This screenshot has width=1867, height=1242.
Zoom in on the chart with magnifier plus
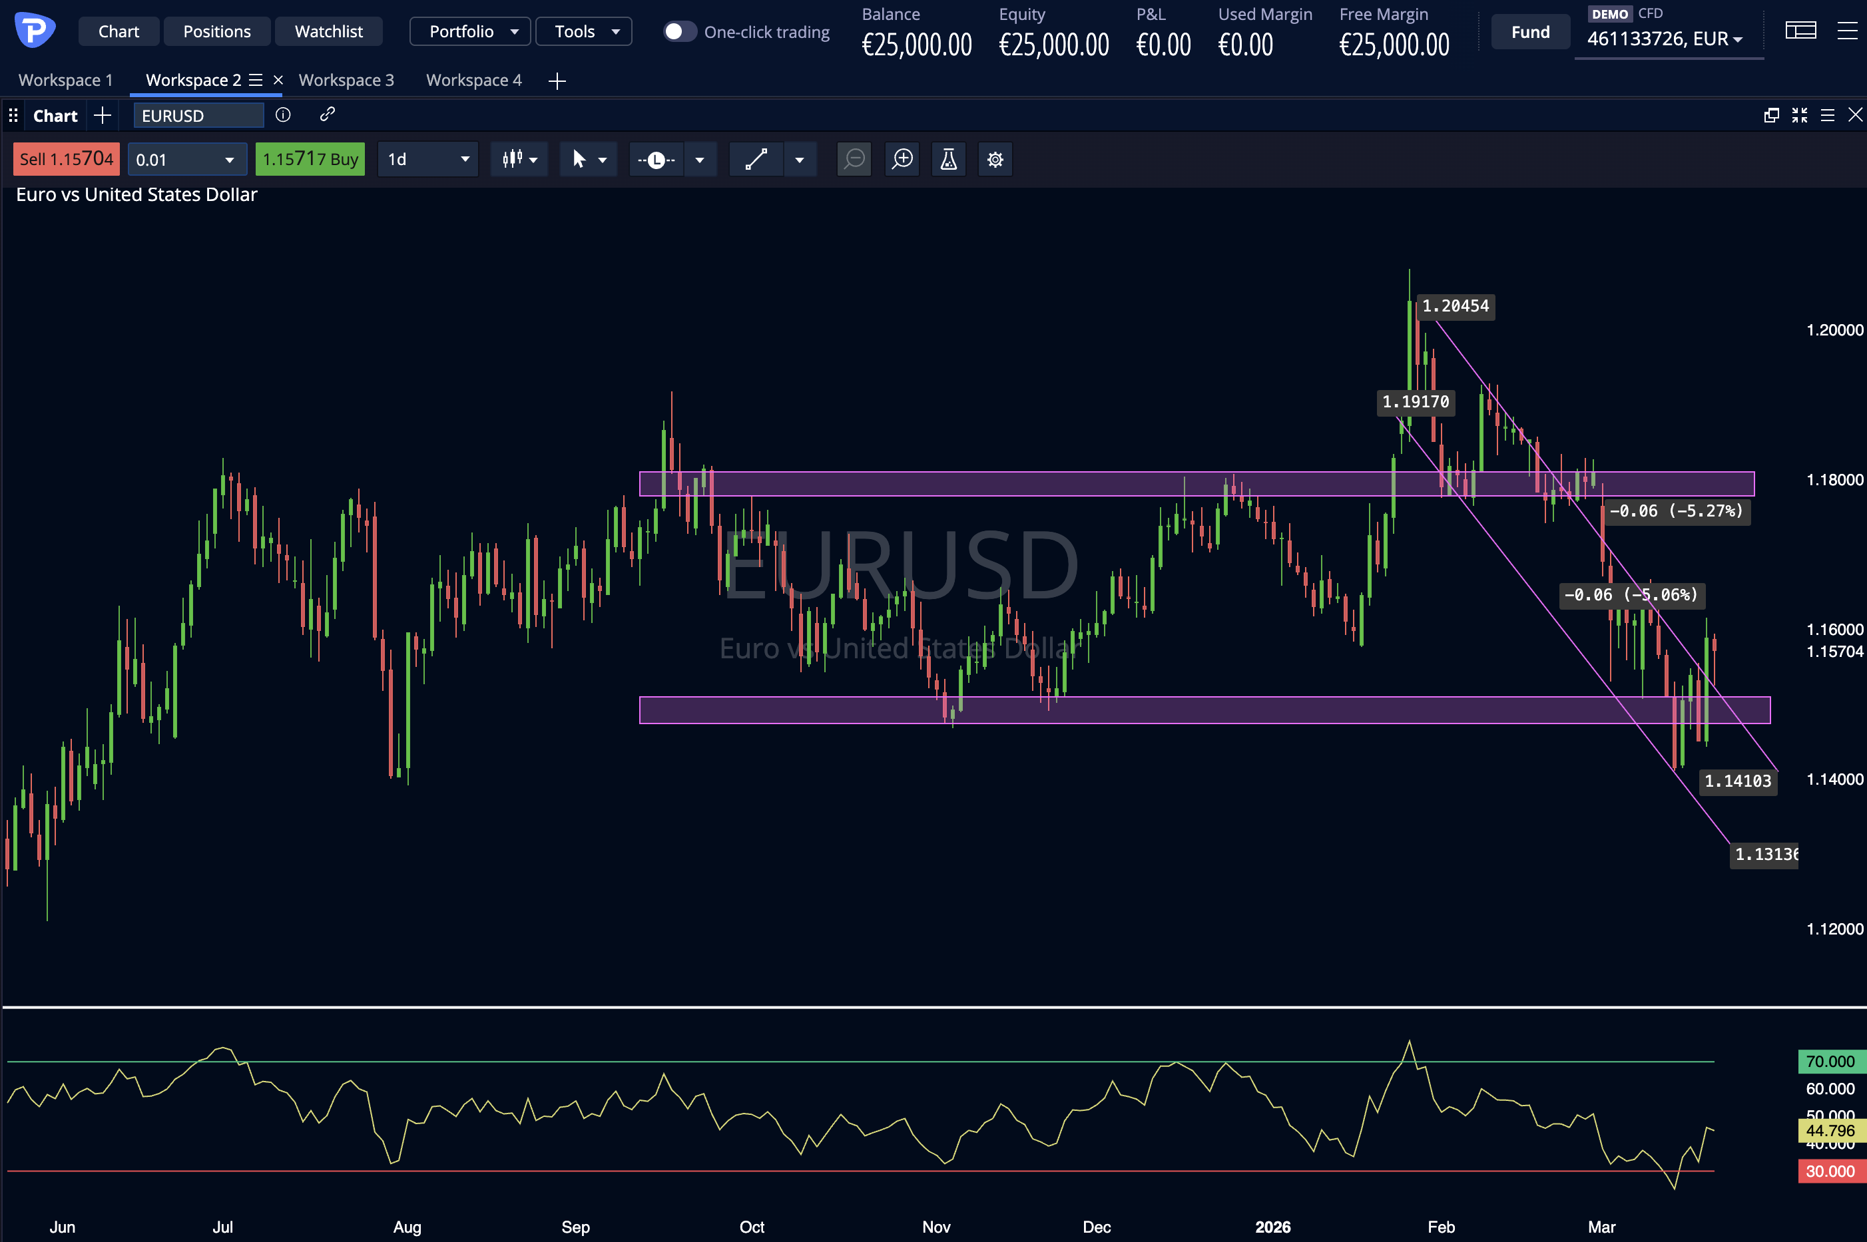[902, 158]
